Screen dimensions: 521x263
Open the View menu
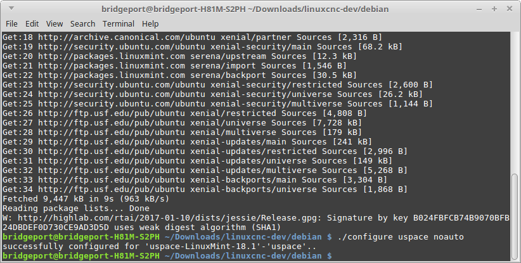pyautogui.click(x=55, y=23)
